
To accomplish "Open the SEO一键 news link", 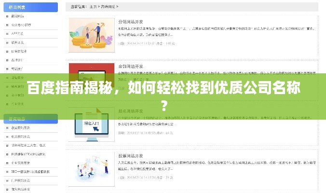I will [30, 172].
